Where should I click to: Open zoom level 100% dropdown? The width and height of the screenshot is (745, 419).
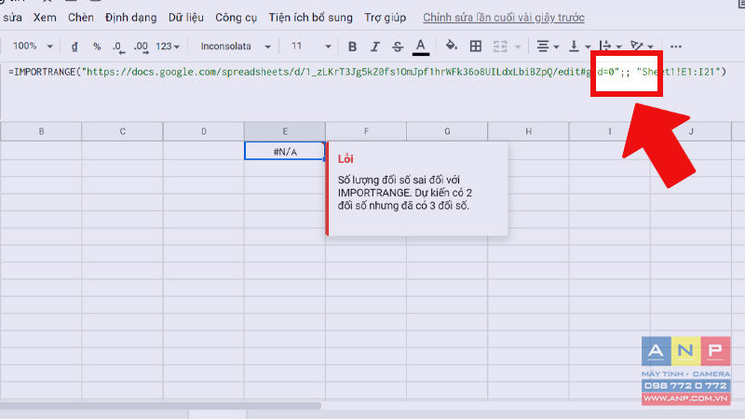point(33,46)
